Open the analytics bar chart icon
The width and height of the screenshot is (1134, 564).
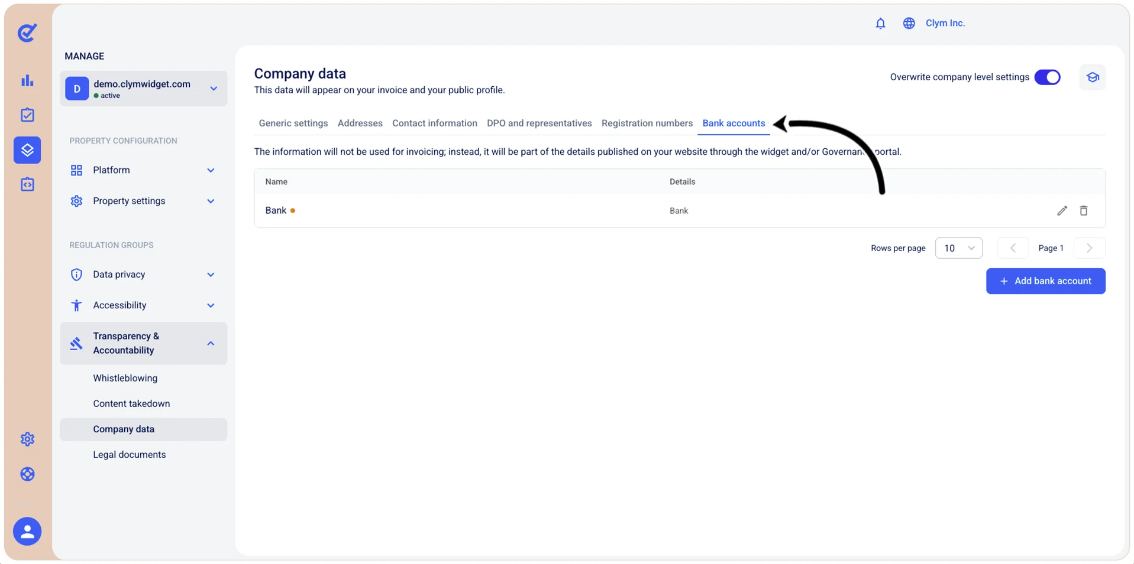click(x=27, y=80)
